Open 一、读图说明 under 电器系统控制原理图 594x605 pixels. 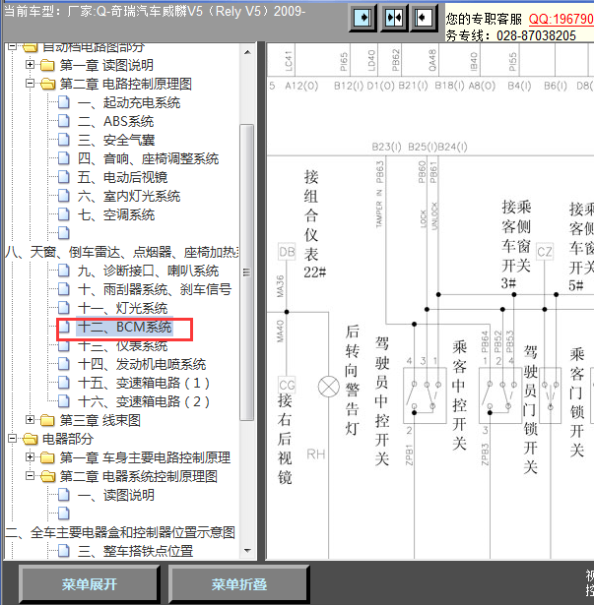tap(116, 495)
